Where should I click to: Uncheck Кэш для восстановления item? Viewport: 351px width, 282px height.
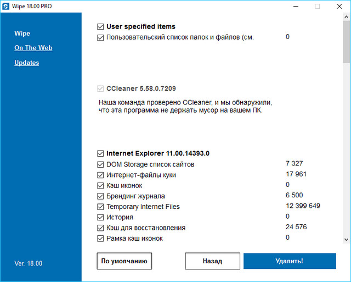(x=100, y=228)
